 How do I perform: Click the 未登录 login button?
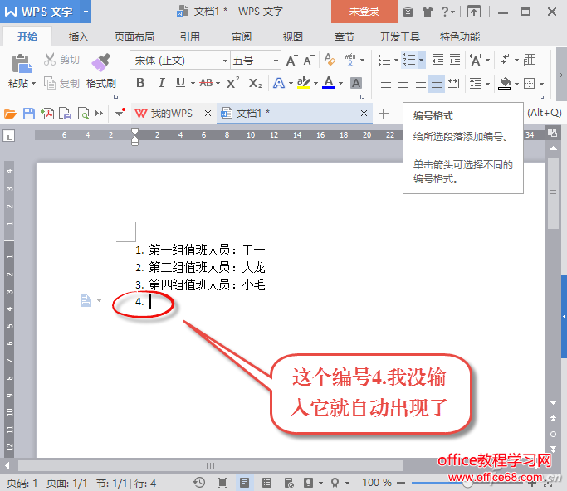364,12
